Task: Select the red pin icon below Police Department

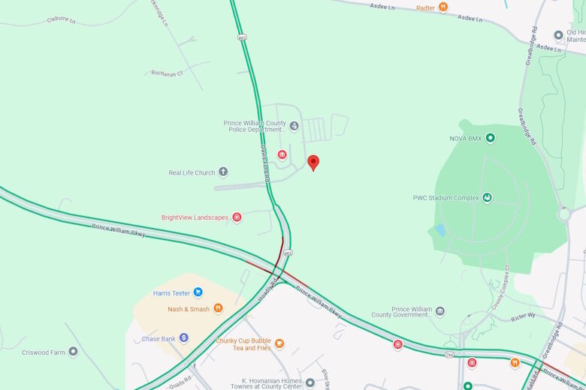Action: [x=282, y=154]
